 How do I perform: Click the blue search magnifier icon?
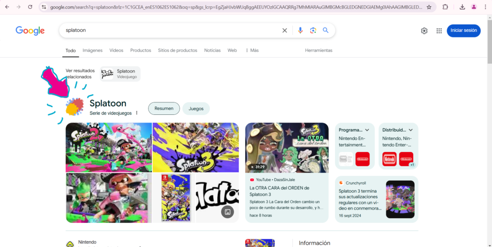(326, 30)
